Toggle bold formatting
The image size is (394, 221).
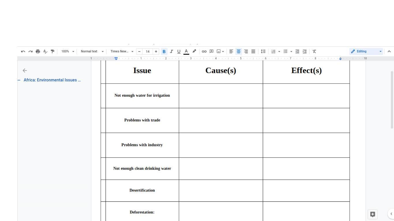point(164,52)
